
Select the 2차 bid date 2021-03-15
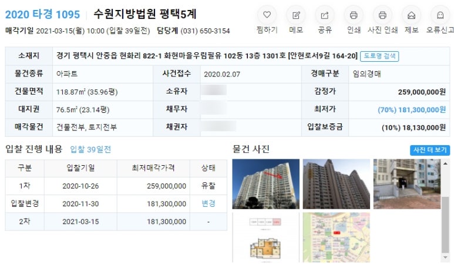[80, 222]
